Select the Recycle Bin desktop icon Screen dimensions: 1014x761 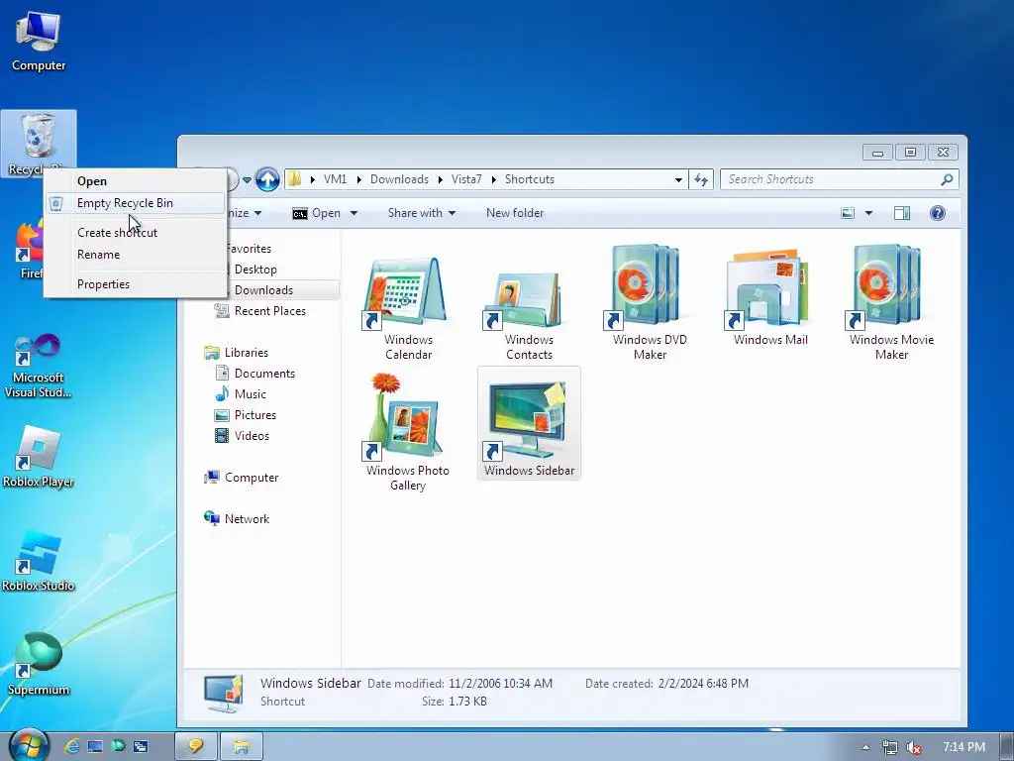coord(39,144)
